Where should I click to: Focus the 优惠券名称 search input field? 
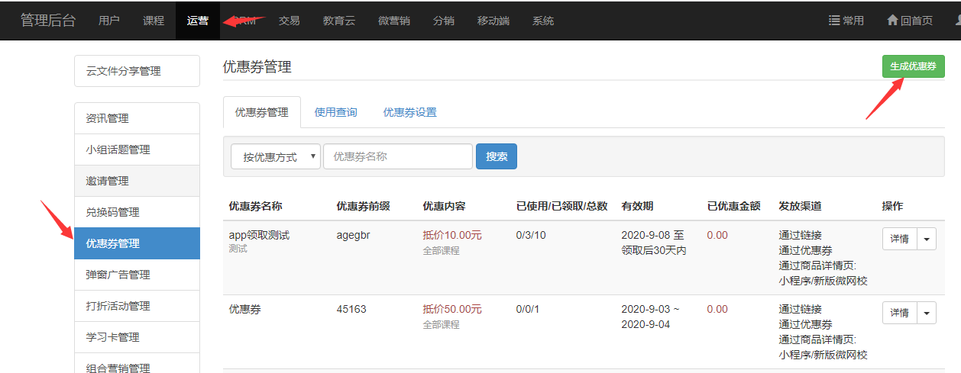tap(397, 156)
